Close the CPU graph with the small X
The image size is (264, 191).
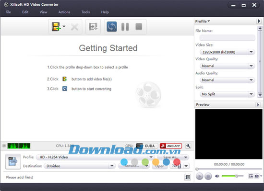(x=4, y=146)
